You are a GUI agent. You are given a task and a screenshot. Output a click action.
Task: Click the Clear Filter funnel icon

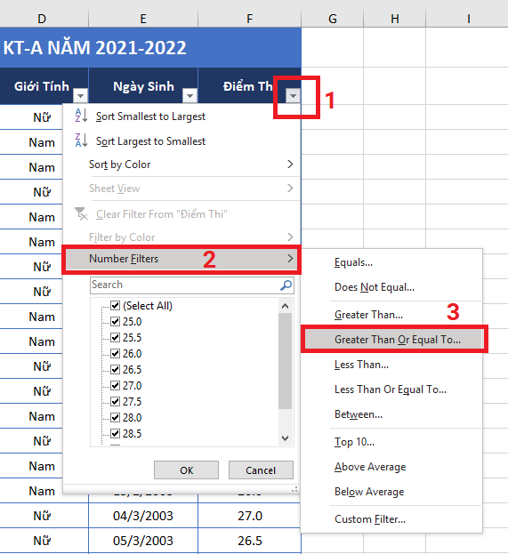click(81, 213)
